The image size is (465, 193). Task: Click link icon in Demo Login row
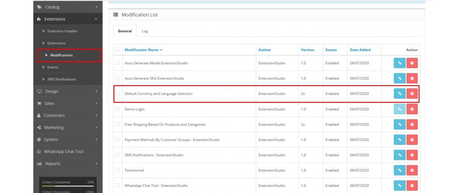coord(400,109)
